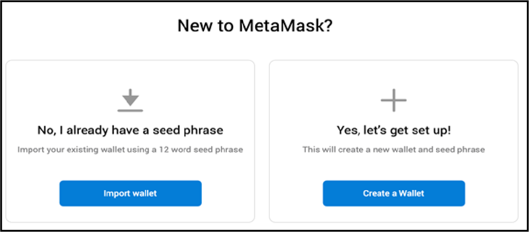Click the center of the gray plus sign

pos(393,100)
